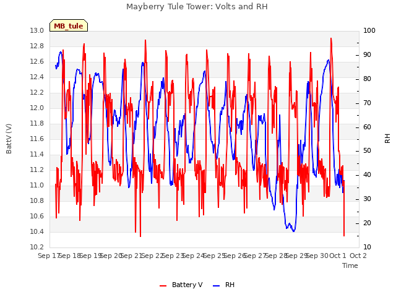The width and height of the screenshot is (396, 297).
Task: Click the 12.6 voltage tick label
Action: (37, 62)
